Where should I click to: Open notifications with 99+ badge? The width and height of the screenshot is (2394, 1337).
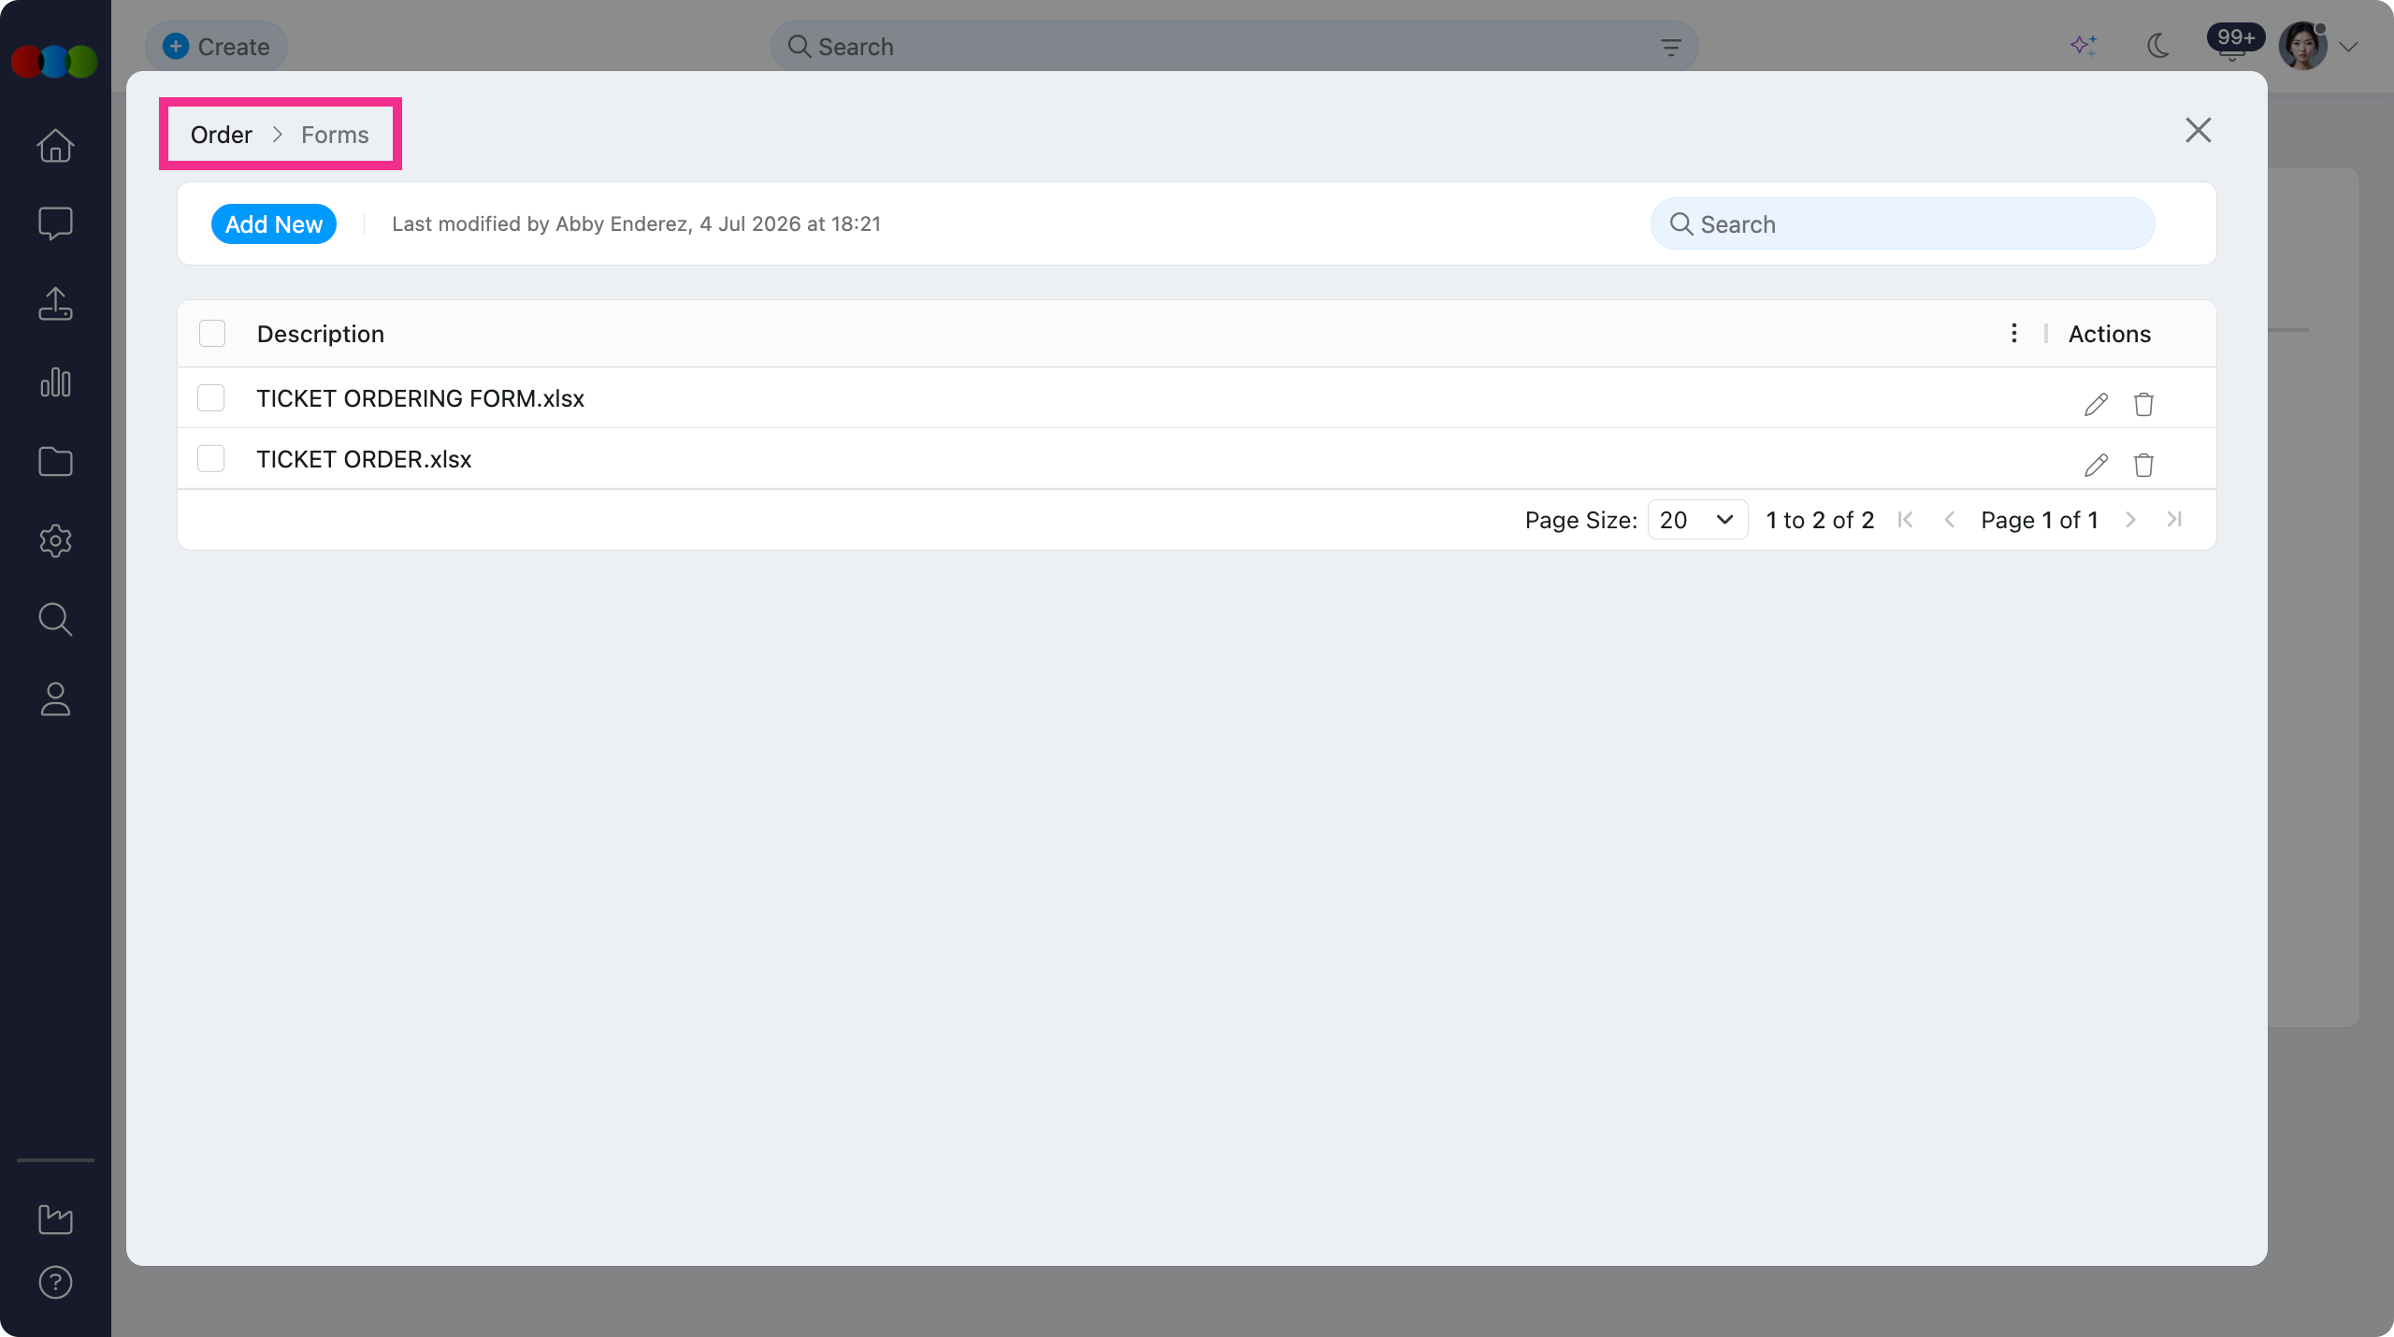tap(2235, 43)
